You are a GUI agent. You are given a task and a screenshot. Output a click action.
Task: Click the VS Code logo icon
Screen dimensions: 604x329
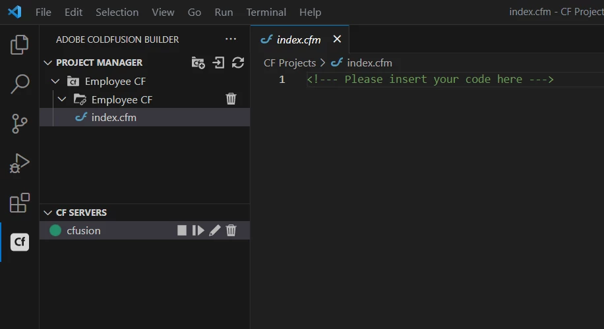click(x=15, y=12)
